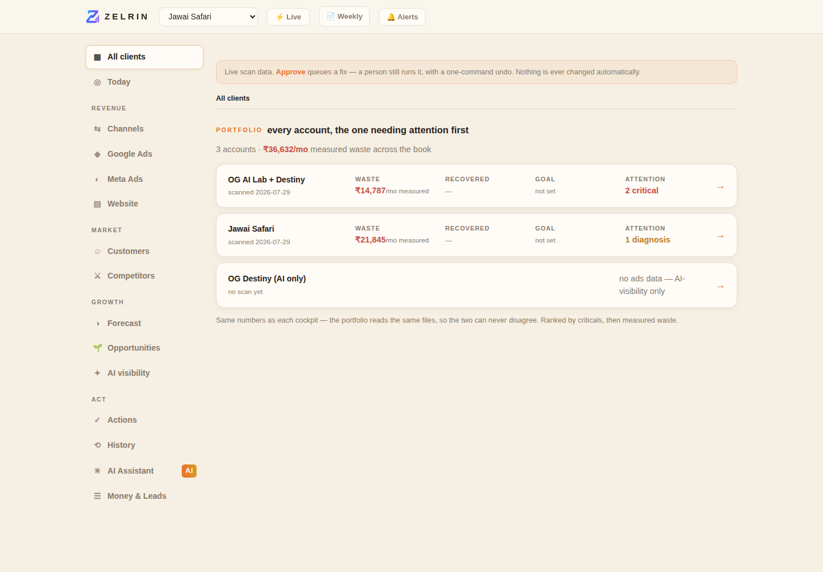Click the Meta Ads icon

[97, 179]
